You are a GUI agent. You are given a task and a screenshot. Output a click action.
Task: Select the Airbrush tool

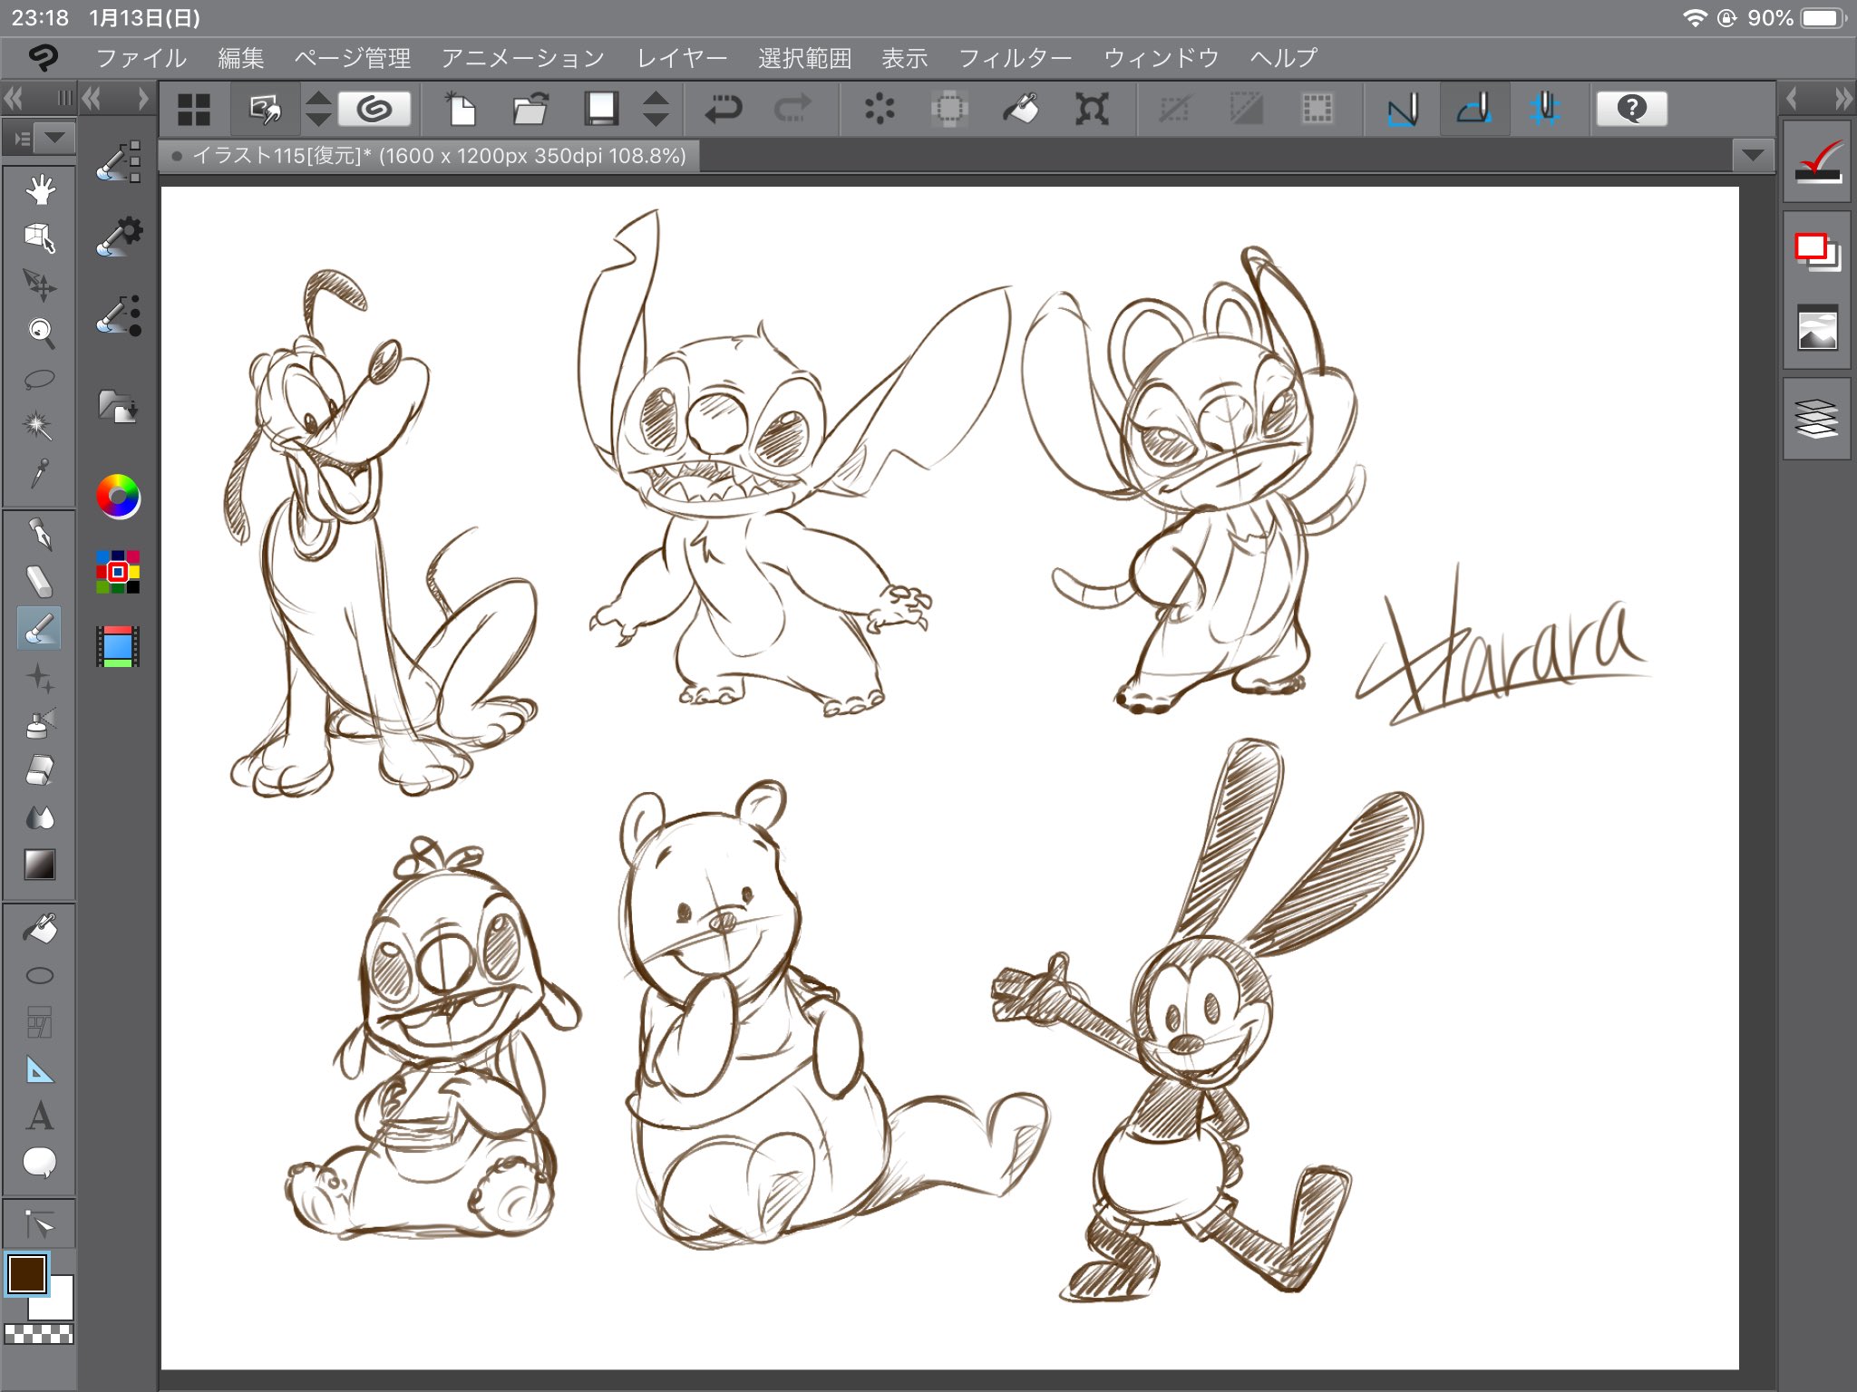(x=39, y=723)
